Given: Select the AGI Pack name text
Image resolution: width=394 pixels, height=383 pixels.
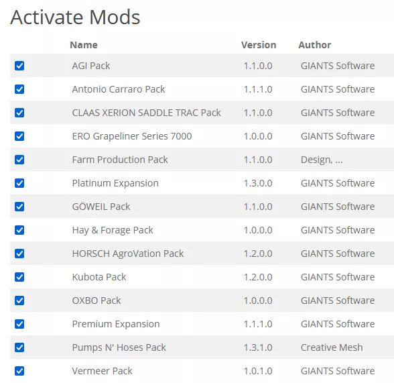Looking at the screenshot, I should [91, 66].
